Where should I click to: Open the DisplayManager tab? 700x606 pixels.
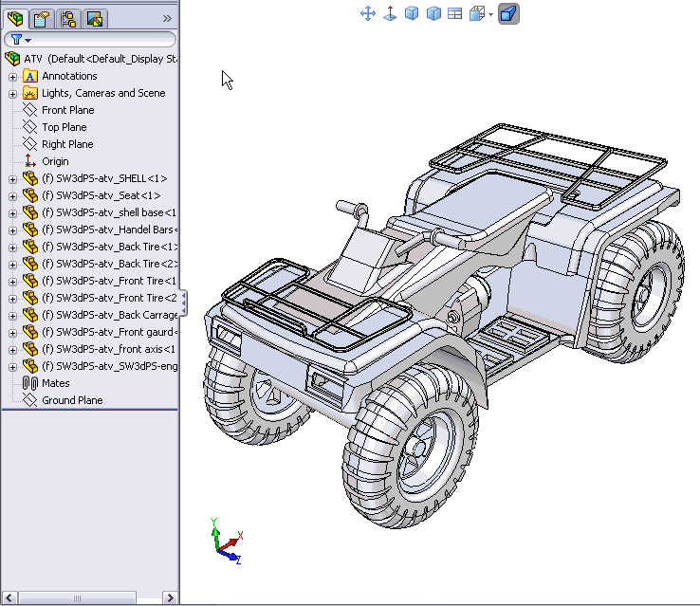[94, 18]
